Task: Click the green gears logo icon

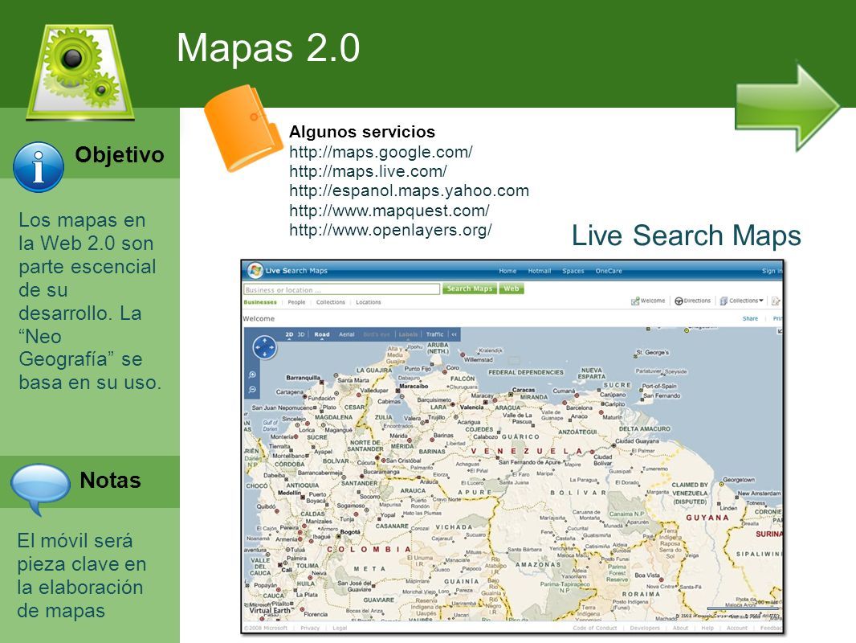Action: [80, 71]
